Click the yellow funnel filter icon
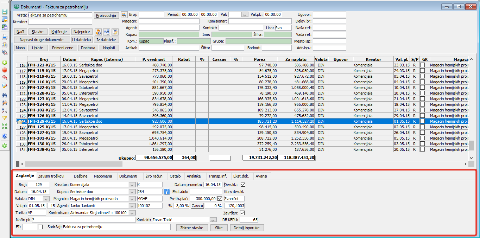Screen dimensions: 480x238 5,118
